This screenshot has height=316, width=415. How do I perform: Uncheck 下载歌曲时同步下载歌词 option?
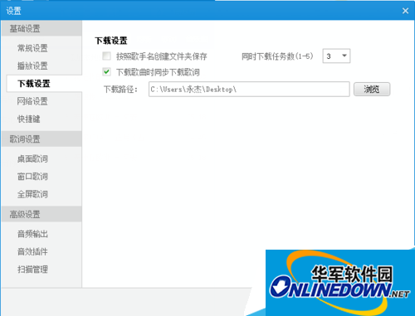pos(106,72)
